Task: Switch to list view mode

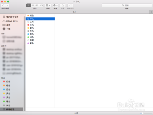Action: [33, 5]
